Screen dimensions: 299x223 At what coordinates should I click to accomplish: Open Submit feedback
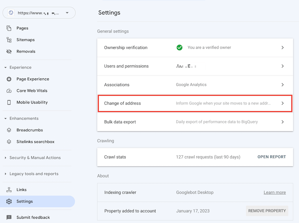pyautogui.click(x=34, y=217)
